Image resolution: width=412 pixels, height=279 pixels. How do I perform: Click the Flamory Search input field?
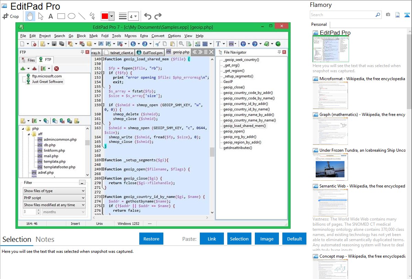343,15
